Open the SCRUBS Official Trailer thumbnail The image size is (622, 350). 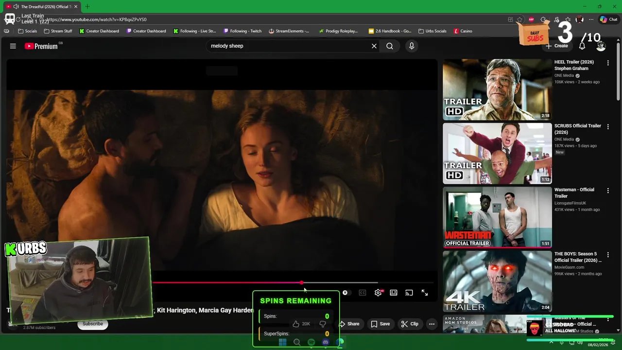coord(497,154)
